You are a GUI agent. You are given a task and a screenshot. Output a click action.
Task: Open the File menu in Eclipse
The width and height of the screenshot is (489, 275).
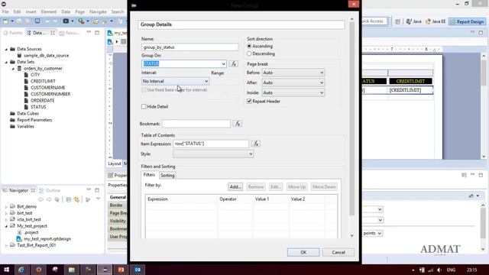coord(5,11)
